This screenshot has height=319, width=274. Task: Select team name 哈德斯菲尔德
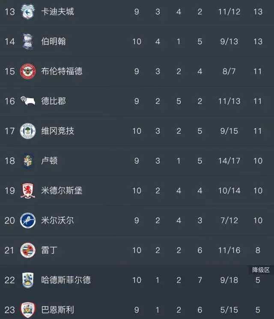[x=66, y=280]
